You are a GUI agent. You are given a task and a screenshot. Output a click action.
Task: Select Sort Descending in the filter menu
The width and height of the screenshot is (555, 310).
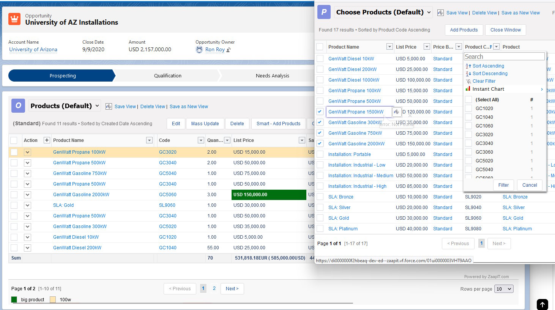tap(490, 74)
